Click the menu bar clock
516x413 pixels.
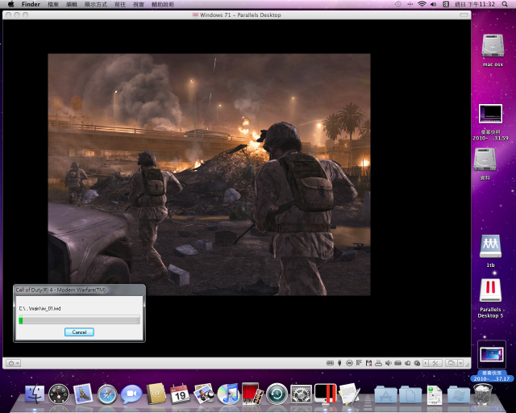(475, 4)
